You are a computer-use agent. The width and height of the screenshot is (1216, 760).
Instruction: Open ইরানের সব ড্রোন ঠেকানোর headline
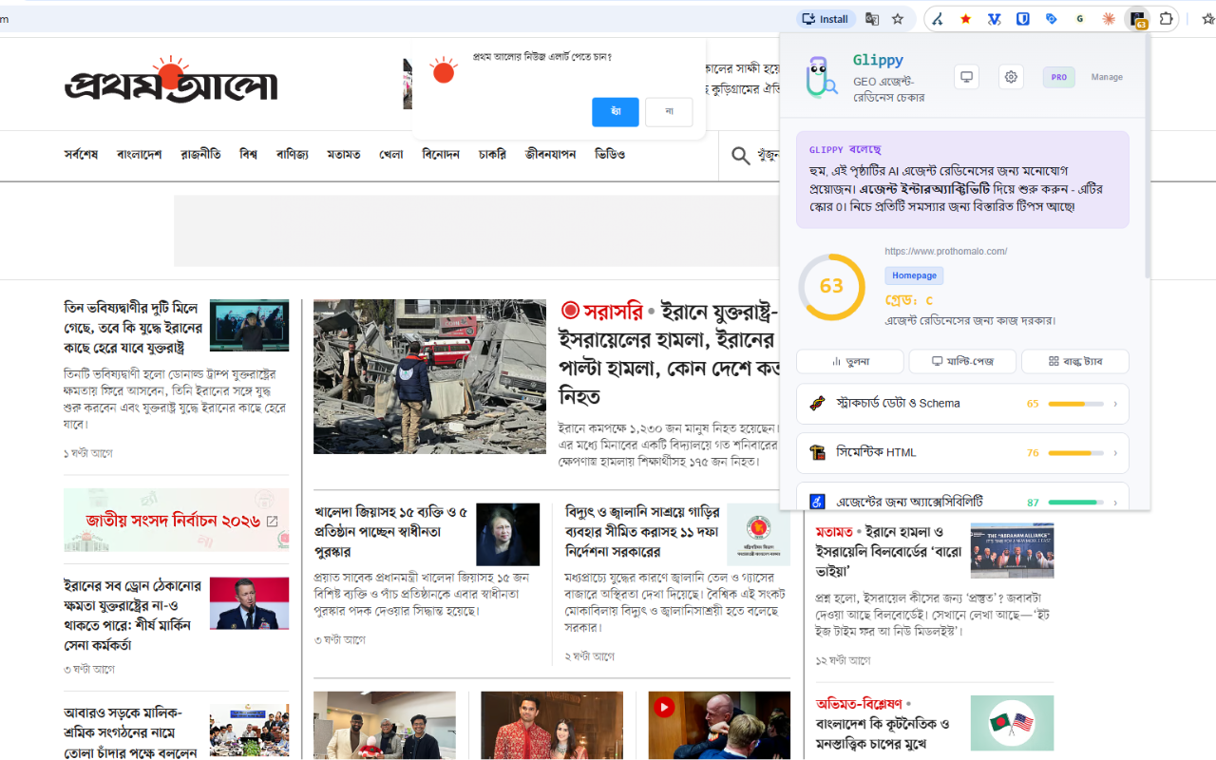point(132,615)
